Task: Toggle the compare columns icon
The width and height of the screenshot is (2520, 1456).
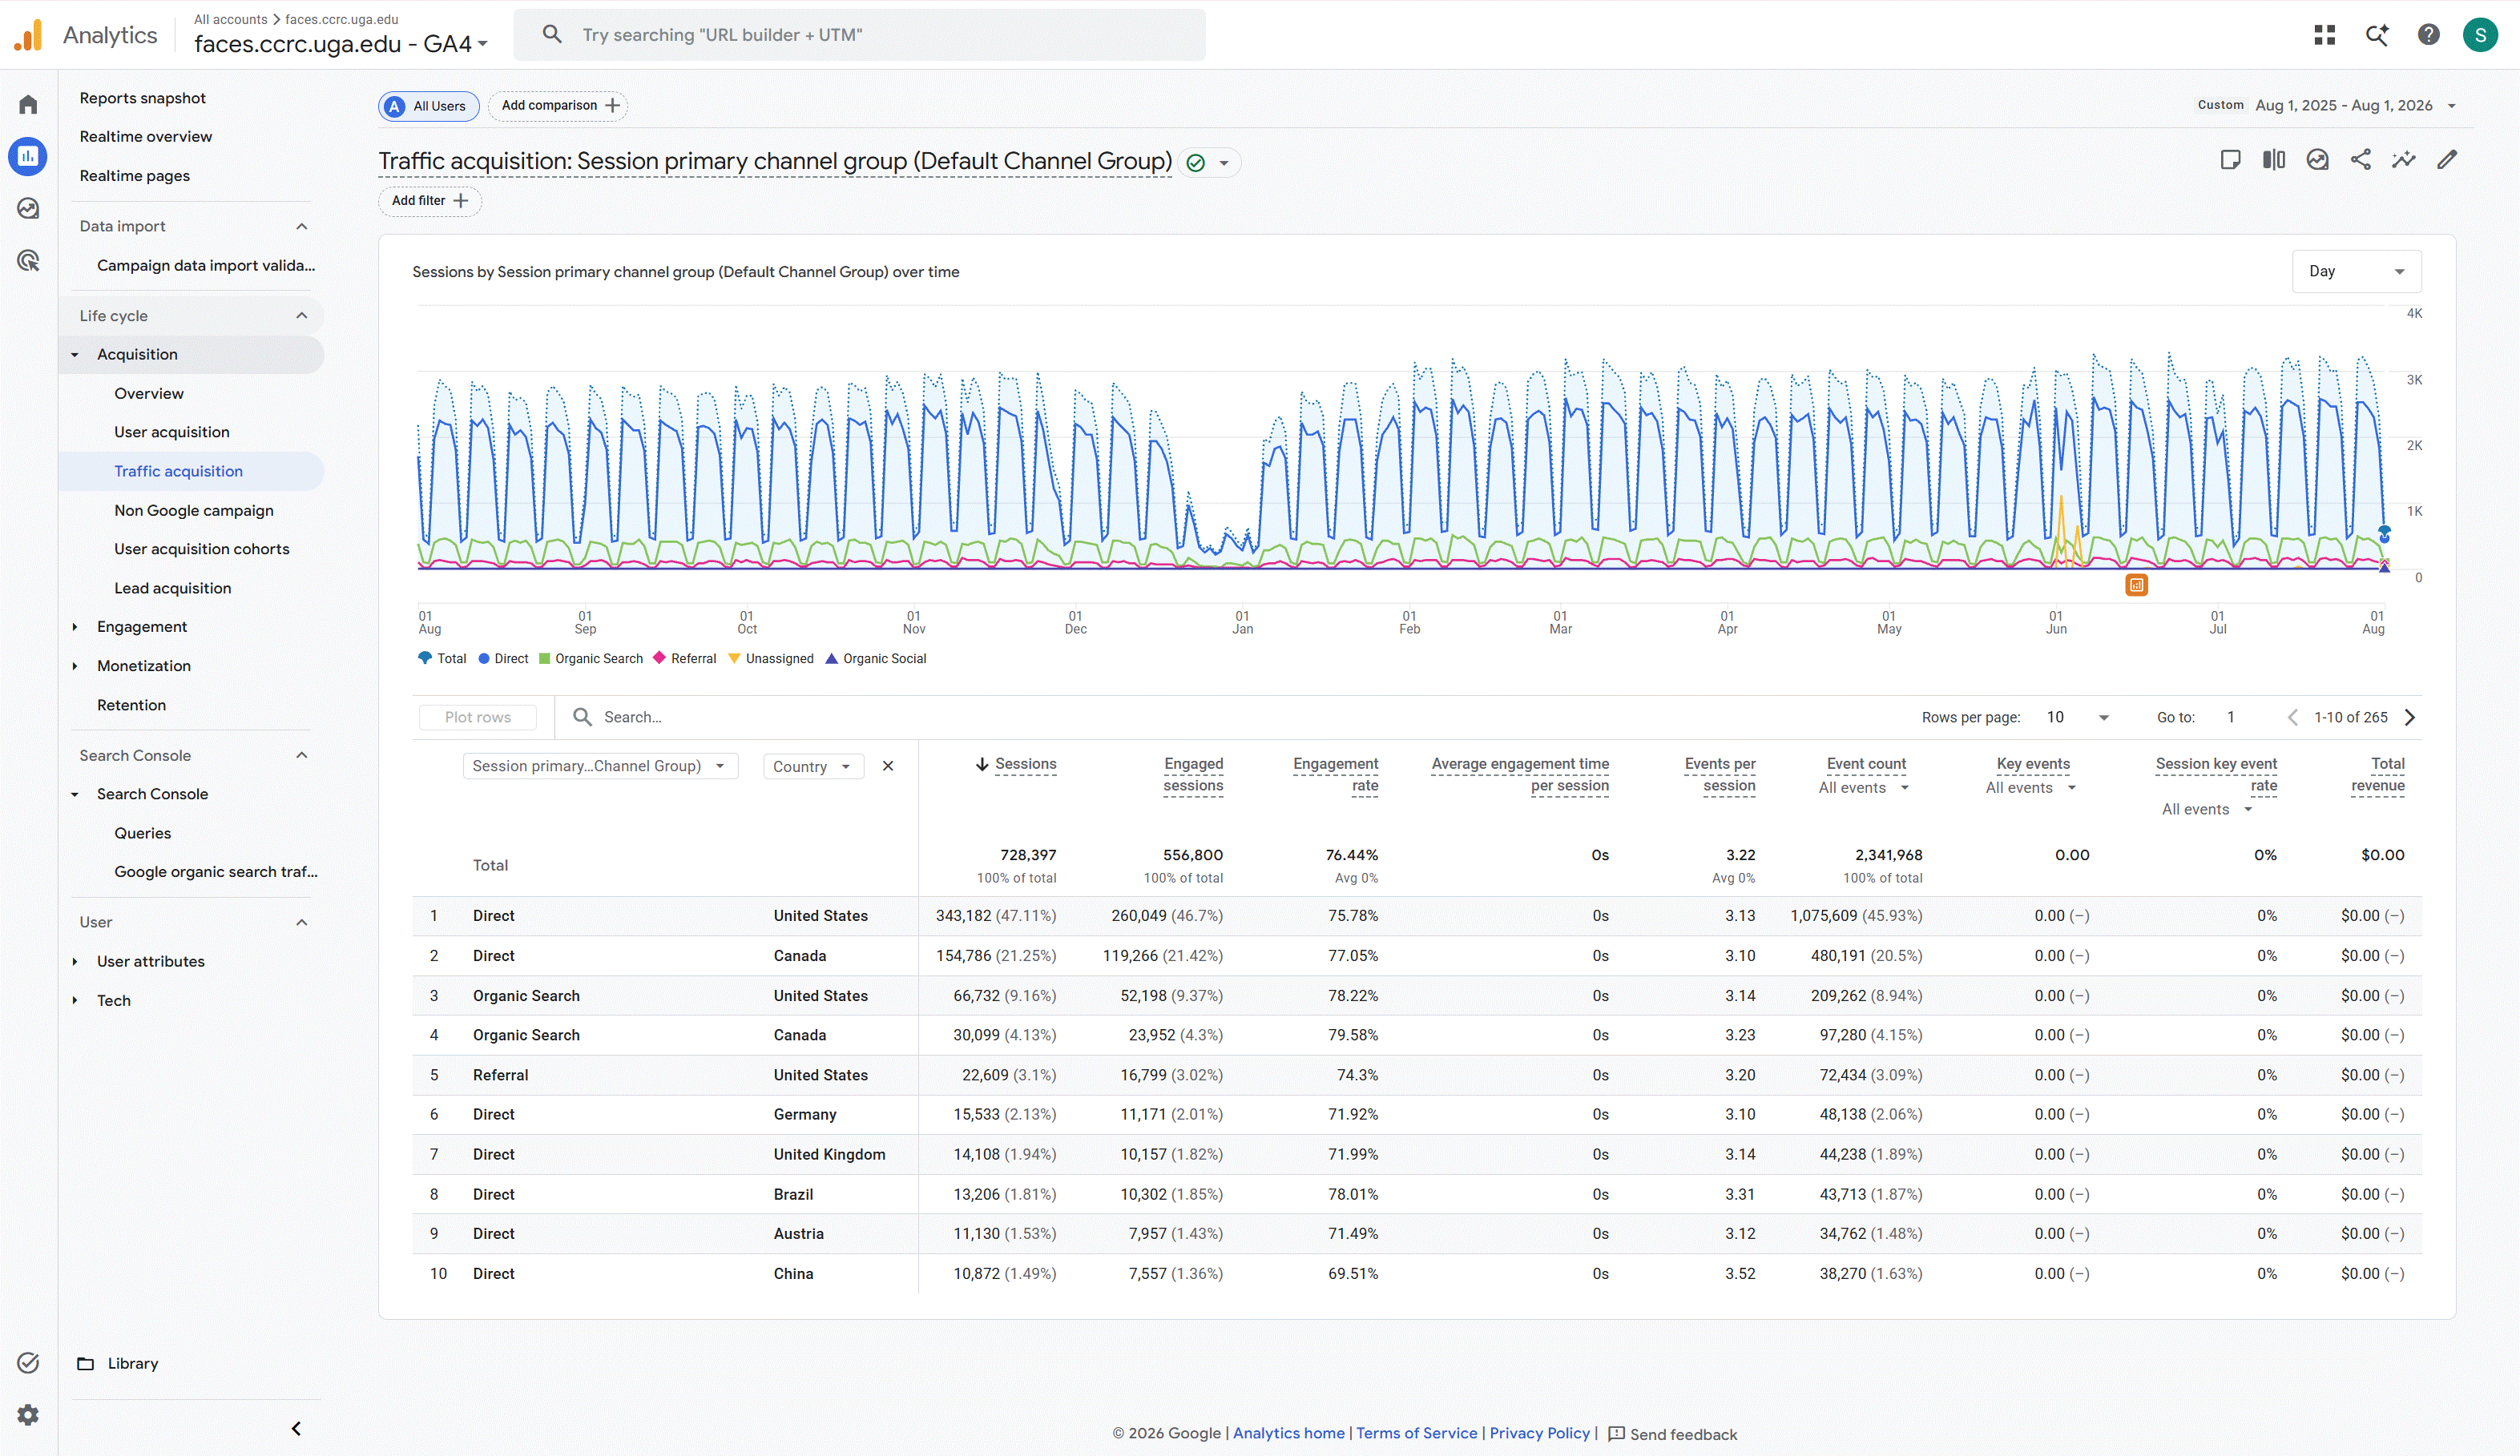Action: [2273, 160]
